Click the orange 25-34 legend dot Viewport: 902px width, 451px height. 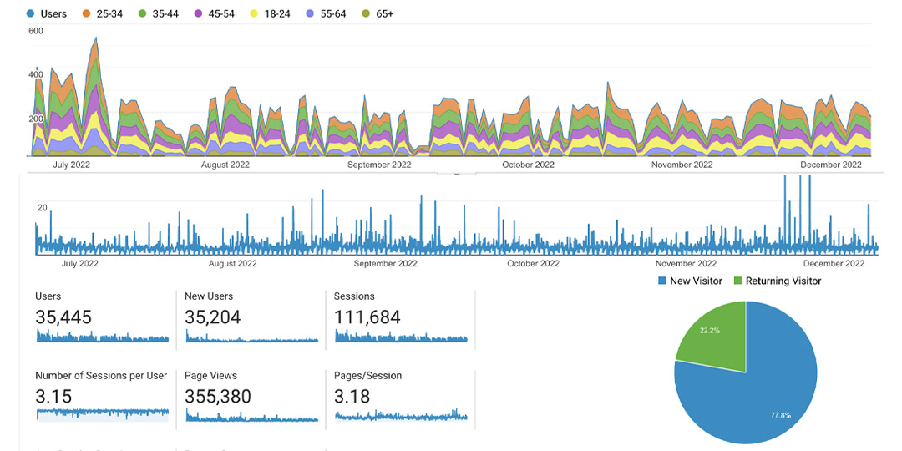[87, 13]
